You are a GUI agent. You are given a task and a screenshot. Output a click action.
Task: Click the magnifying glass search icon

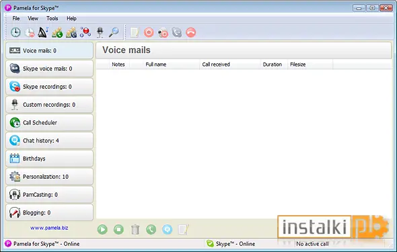(114, 32)
